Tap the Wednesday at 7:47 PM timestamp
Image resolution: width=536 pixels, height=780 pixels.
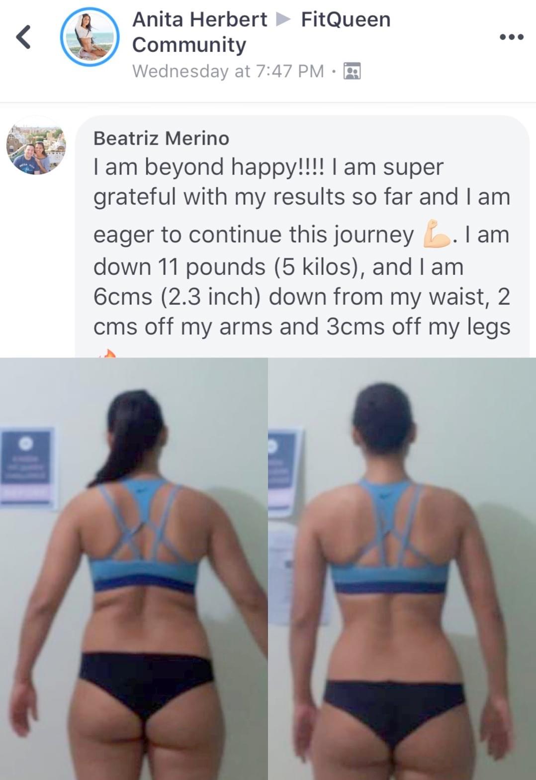coord(228,71)
